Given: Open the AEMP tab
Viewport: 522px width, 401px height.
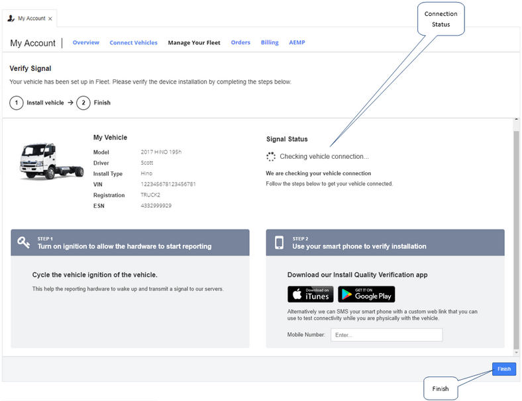Looking at the screenshot, I should (297, 42).
